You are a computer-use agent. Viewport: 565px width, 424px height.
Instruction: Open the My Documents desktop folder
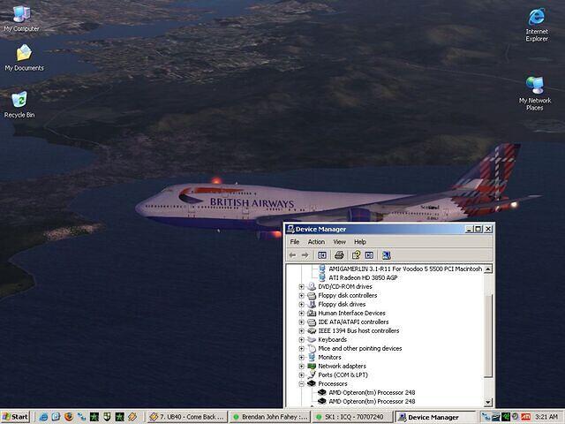pyautogui.click(x=23, y=54)
